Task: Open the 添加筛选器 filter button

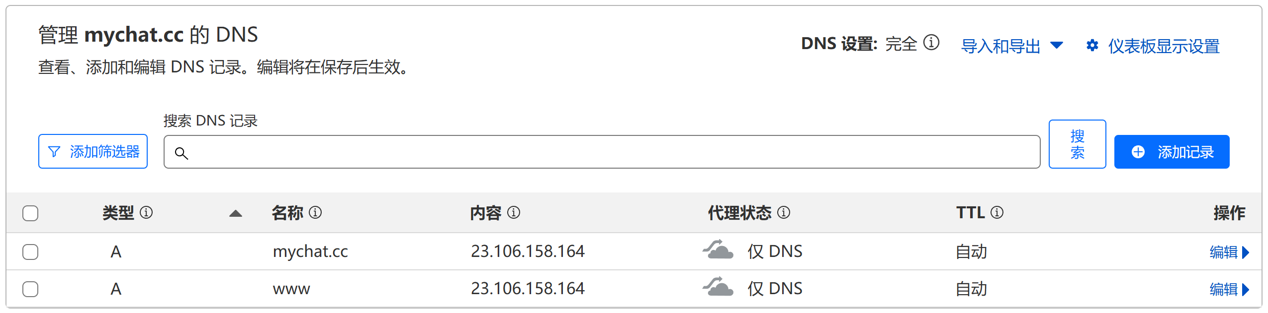Action: click(93, 151)
